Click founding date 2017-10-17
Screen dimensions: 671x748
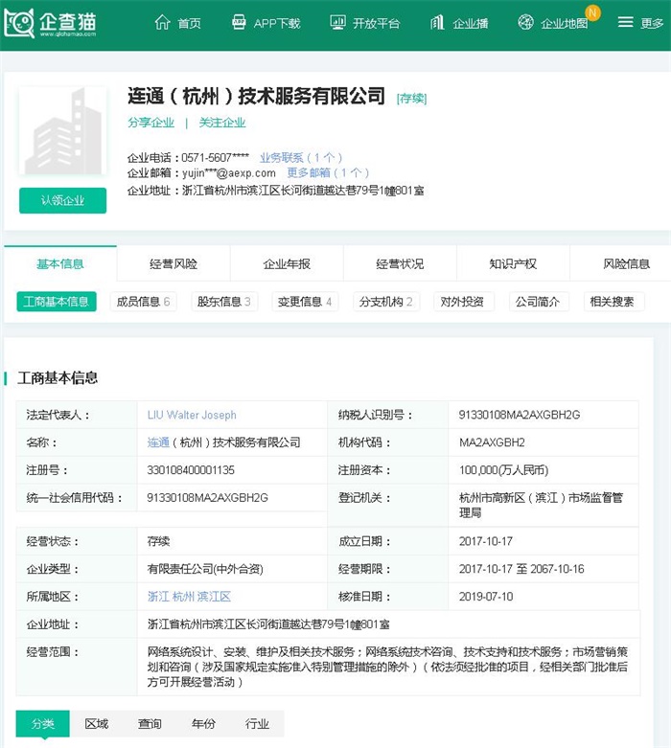[486, 541]
